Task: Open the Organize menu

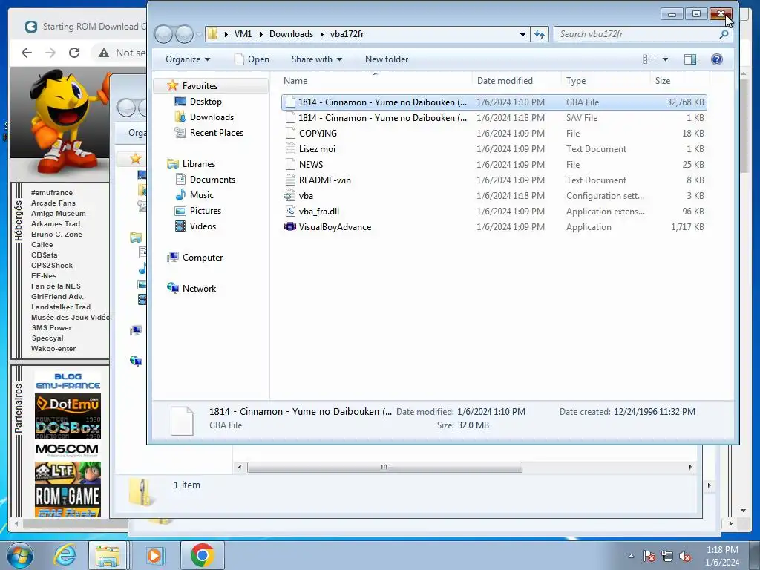Action: 188,59
